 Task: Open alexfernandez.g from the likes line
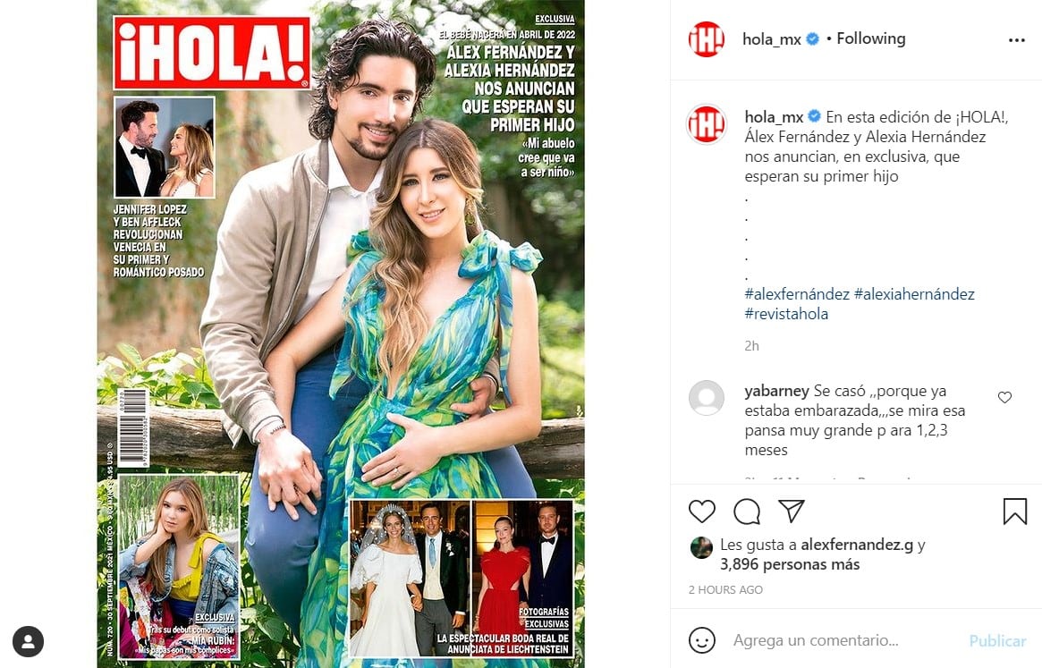(x=857, y=545)
